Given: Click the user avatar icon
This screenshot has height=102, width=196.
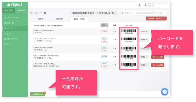Looking at the screenshot, I should coord(145,5).
